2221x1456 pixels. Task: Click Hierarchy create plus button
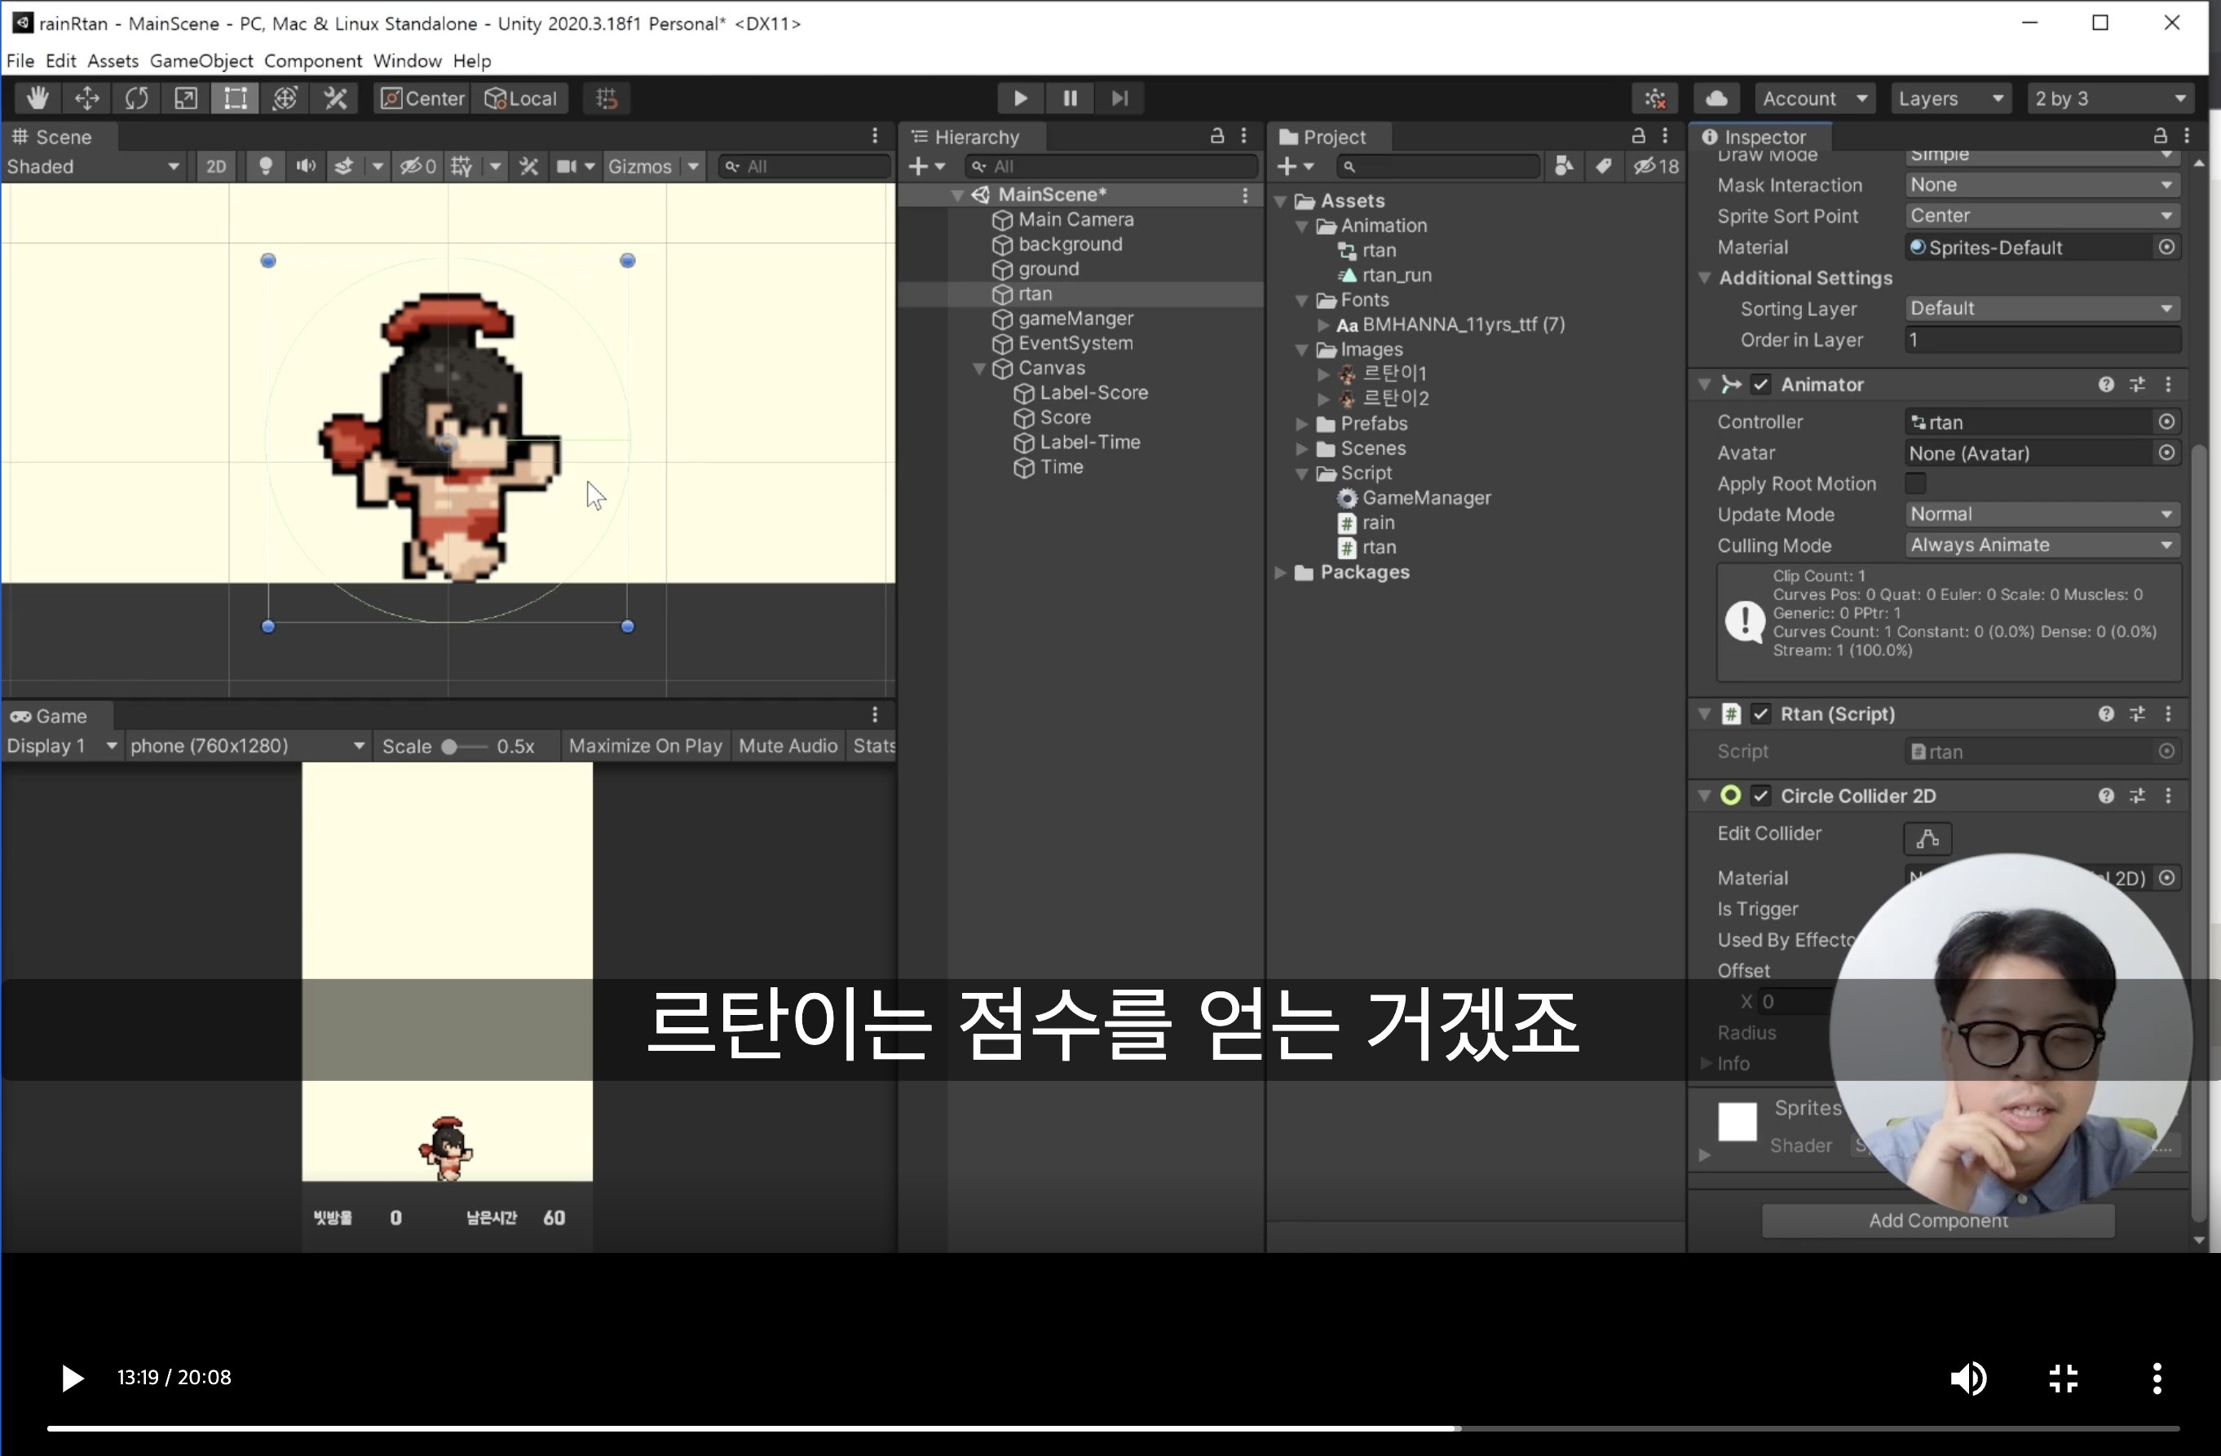tap(925, 166)
